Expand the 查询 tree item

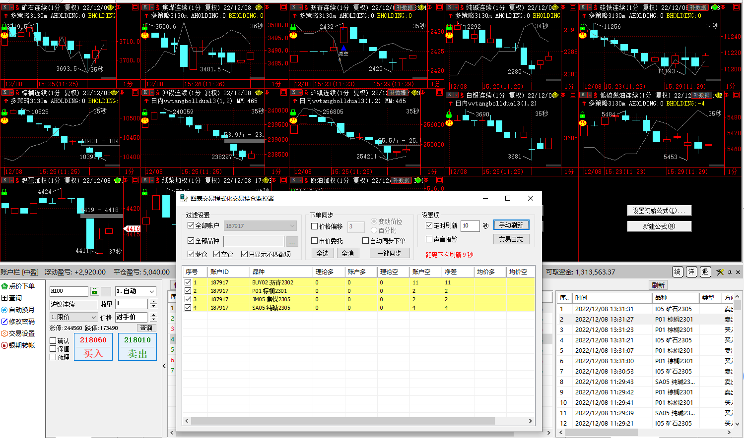coord(4,298)
